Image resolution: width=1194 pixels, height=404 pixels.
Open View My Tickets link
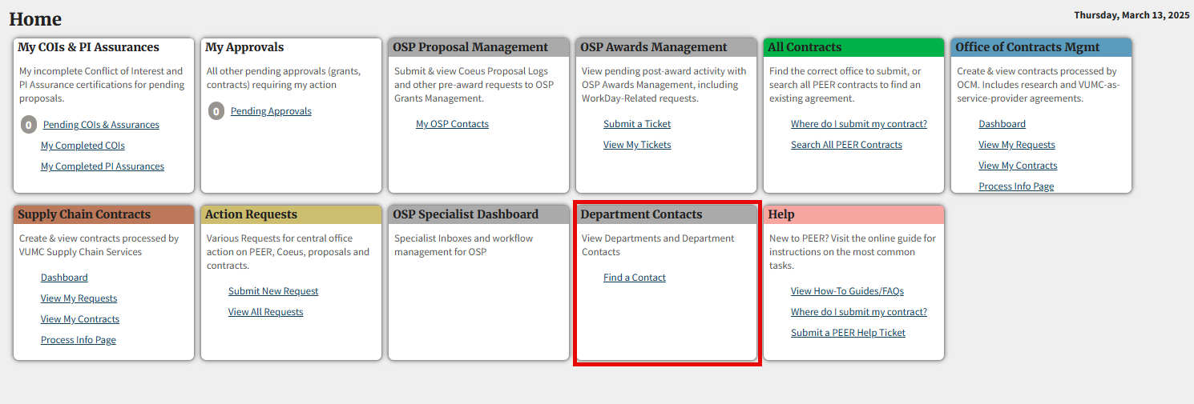coord(637,145)
